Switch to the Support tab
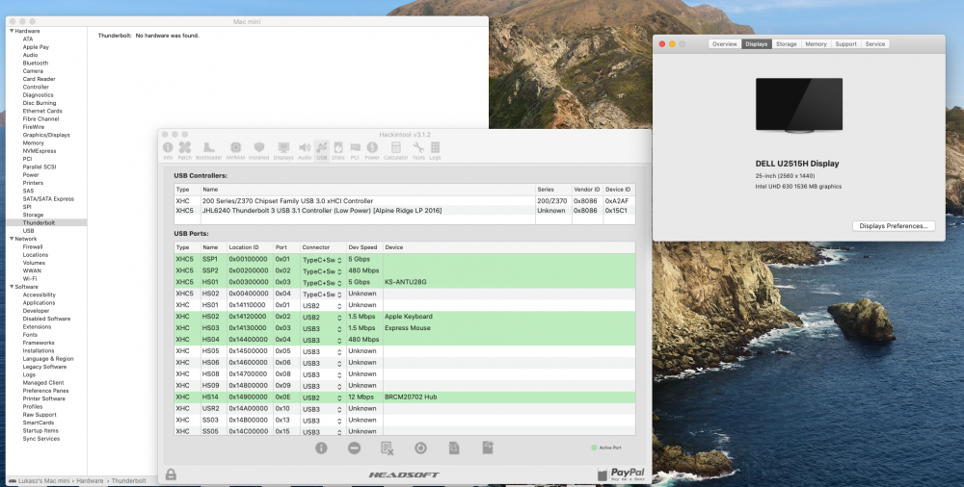The image size is (964, 487). pos(846,44)
